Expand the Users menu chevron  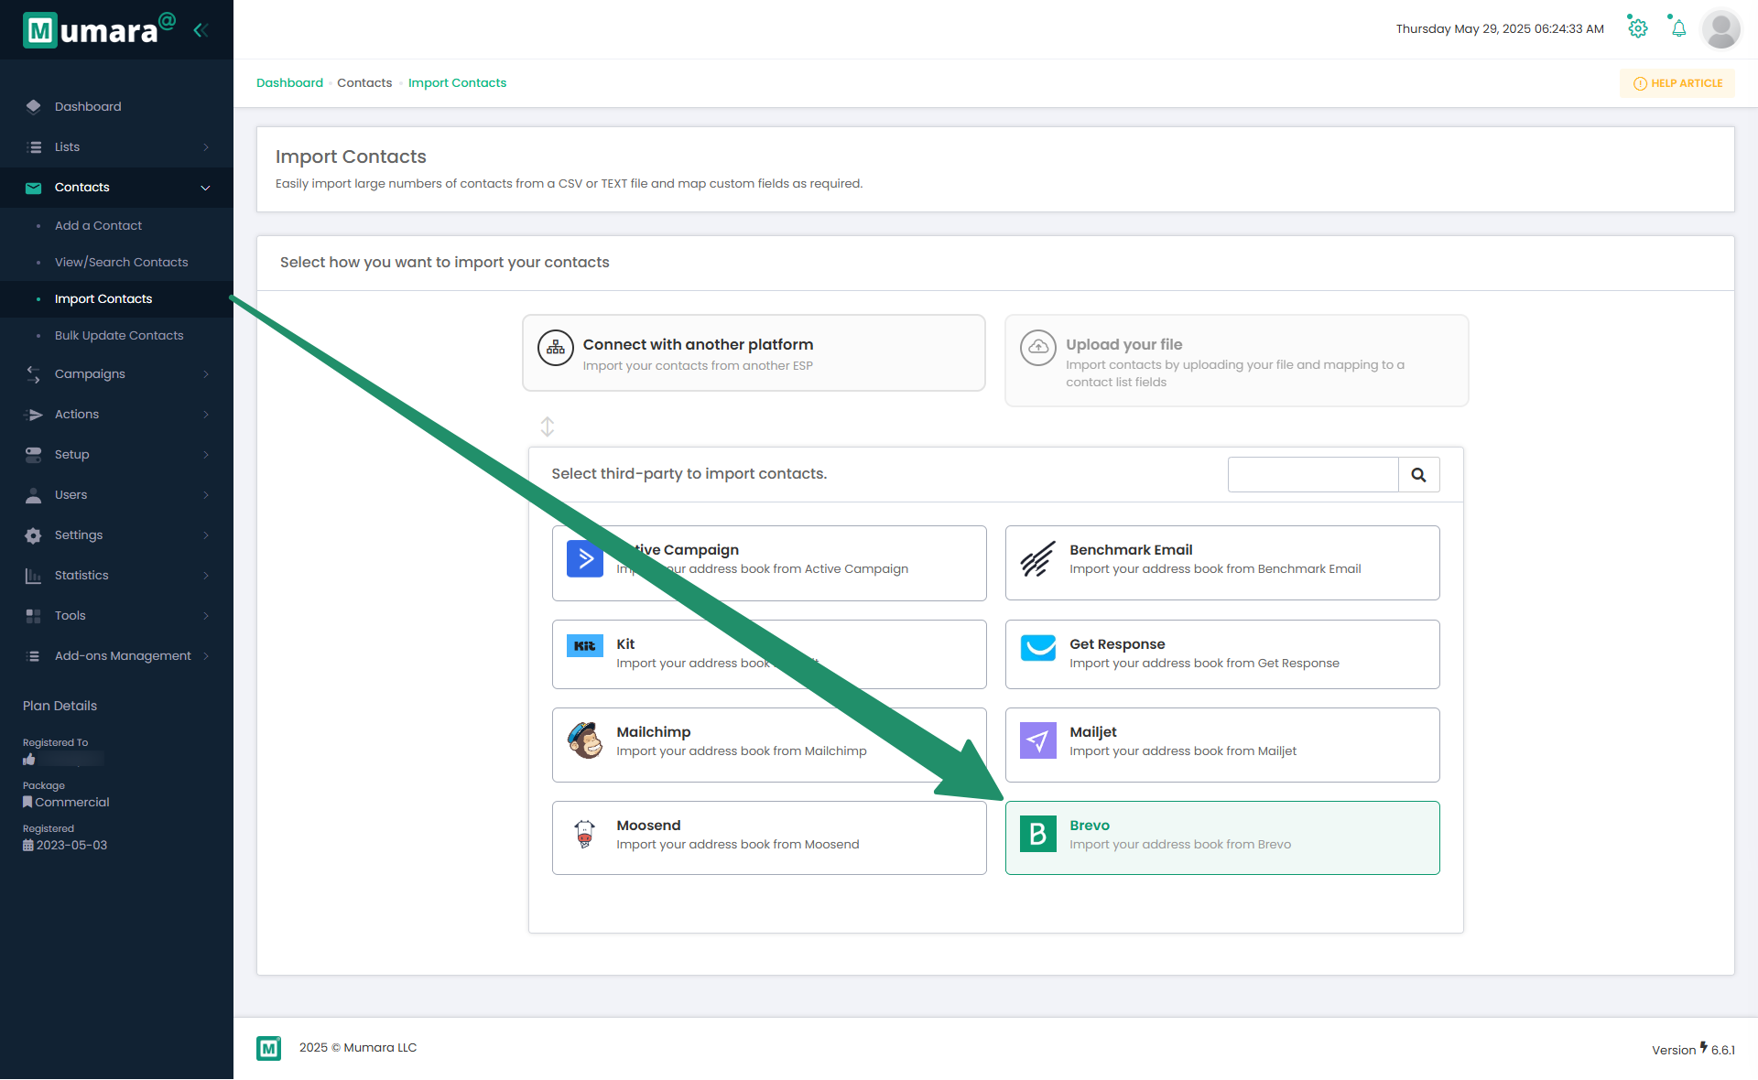206,495
